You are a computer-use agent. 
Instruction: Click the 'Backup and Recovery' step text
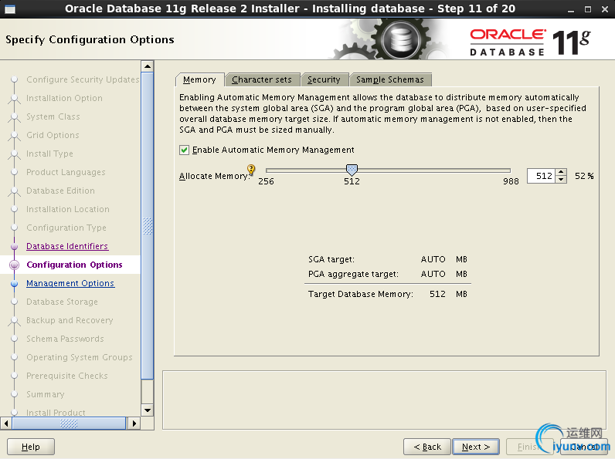click(x=70, y=320)
